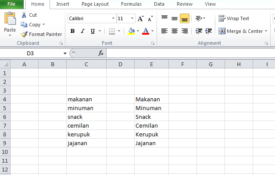Select cell containing Cemilan
This screenshot has width=275, height=175.
pyautogui.click(x=151, y=125)
